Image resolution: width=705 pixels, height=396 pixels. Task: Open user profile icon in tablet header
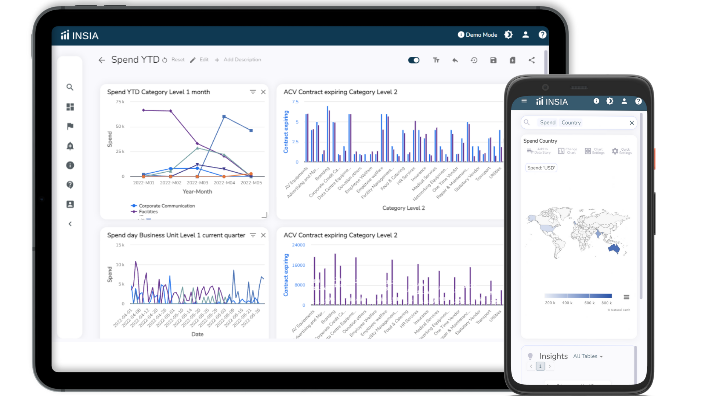coord(525,34)
